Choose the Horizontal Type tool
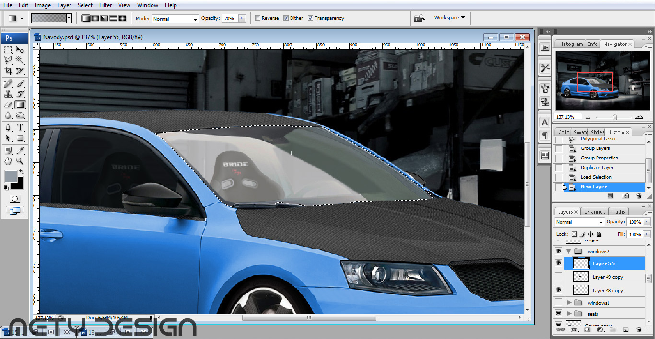This screenshot has width=655, height=339. point(20,128)
